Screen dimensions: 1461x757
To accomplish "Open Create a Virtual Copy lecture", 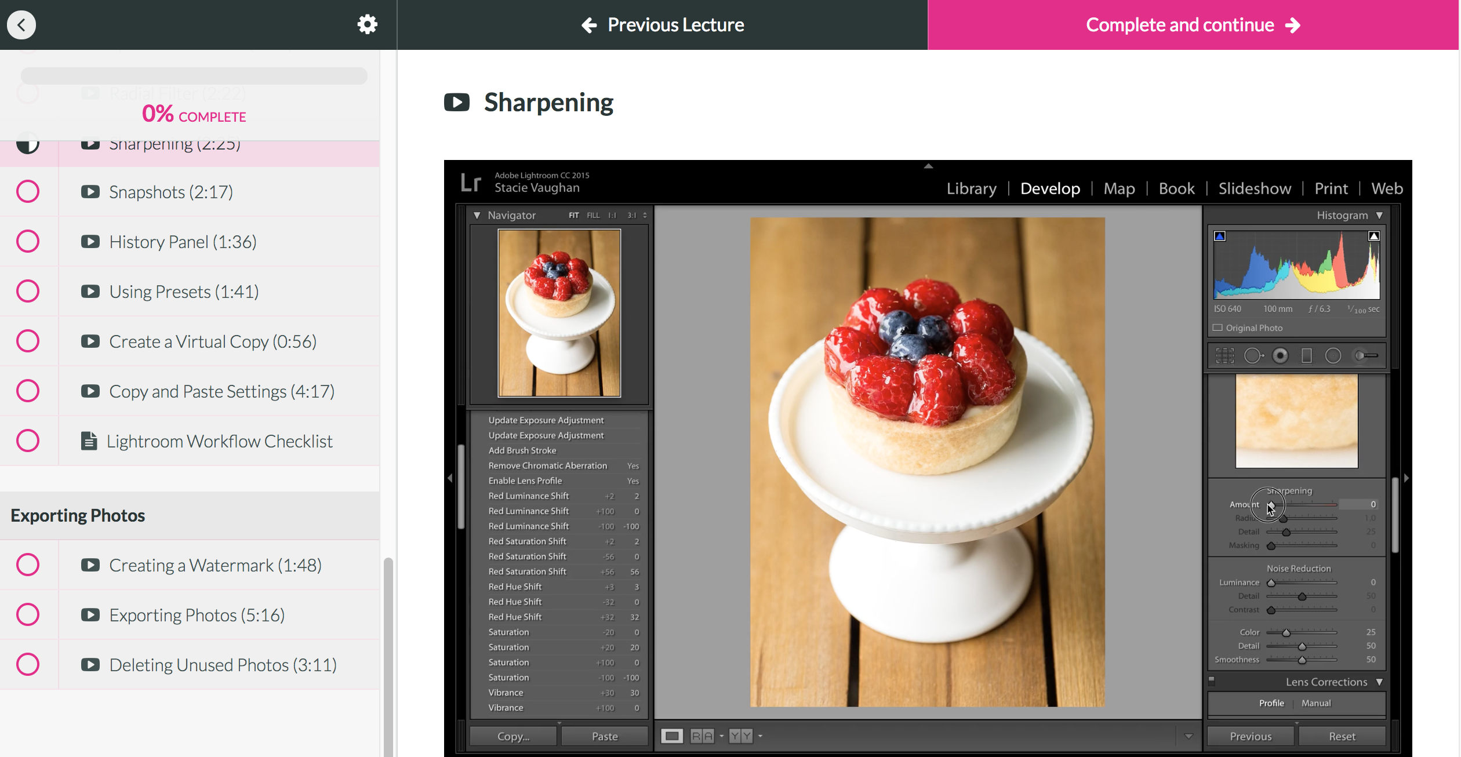I will [213, 341].
